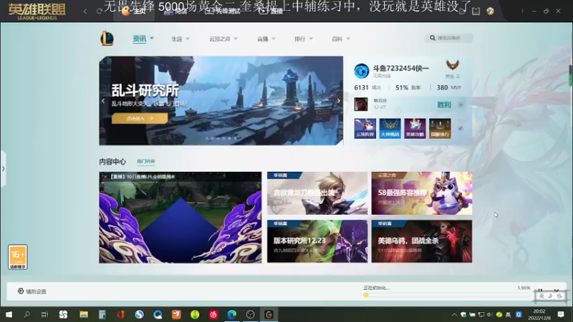573x322 pixels.
Task: Click the window top-bar more options menu
Action: [522, 11]
